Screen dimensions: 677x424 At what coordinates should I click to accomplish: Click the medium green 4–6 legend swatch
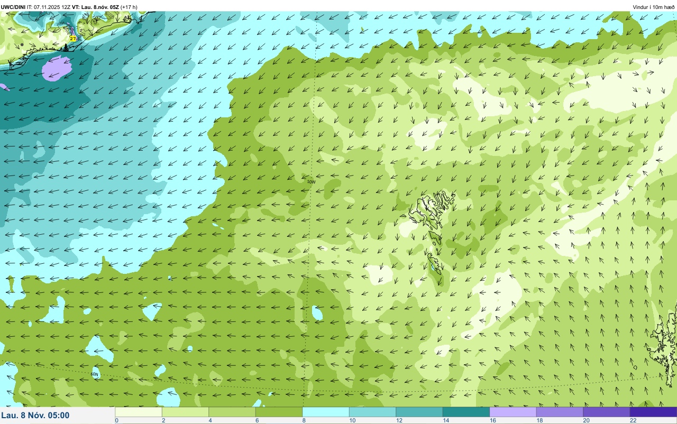[232, 412]
